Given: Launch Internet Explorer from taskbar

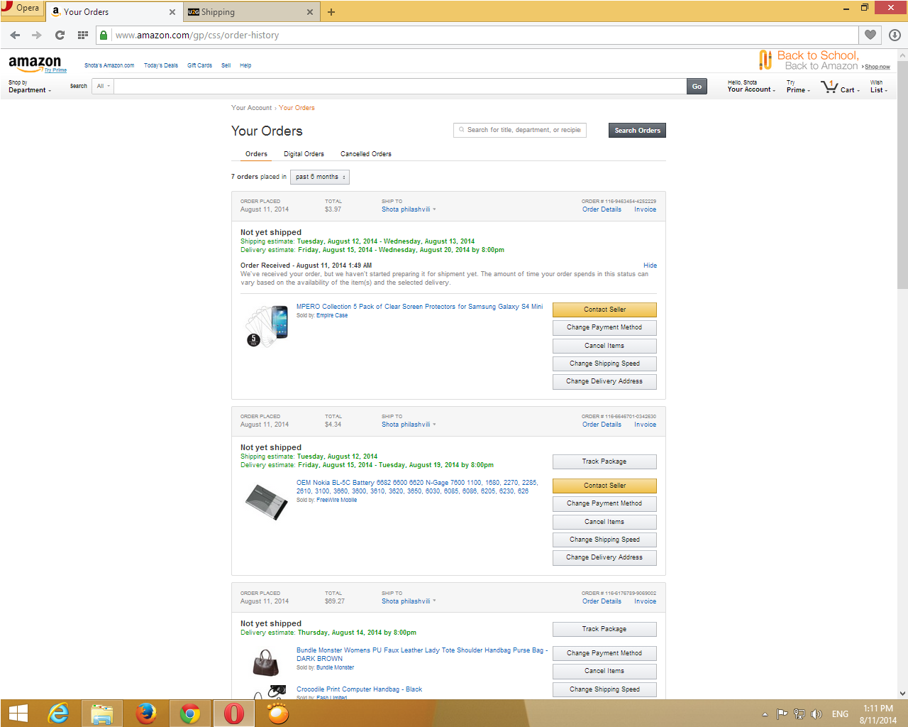Looking at the screenshot, I should click(x=58, y=714).
